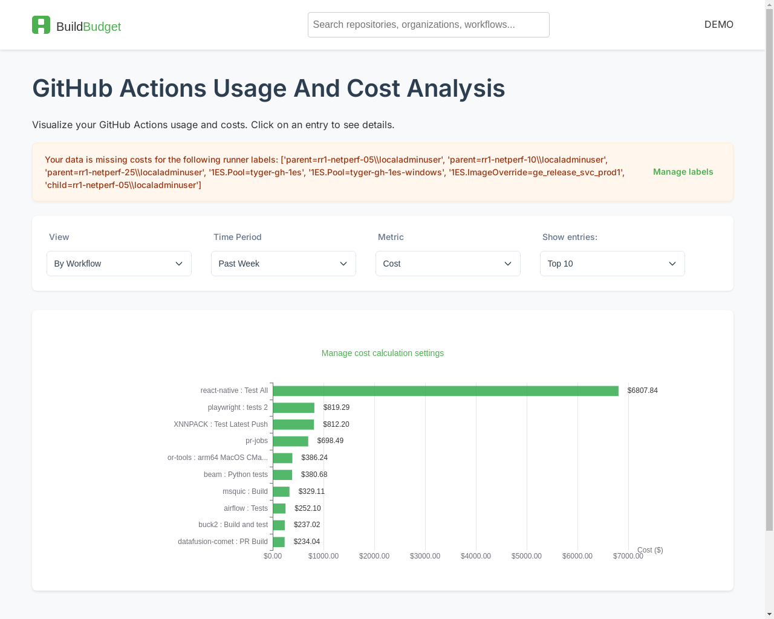The height and width of the screenshot is (619, 774).
Task: Select the datafusion-comet : PR Build bar
Action: 279,542
